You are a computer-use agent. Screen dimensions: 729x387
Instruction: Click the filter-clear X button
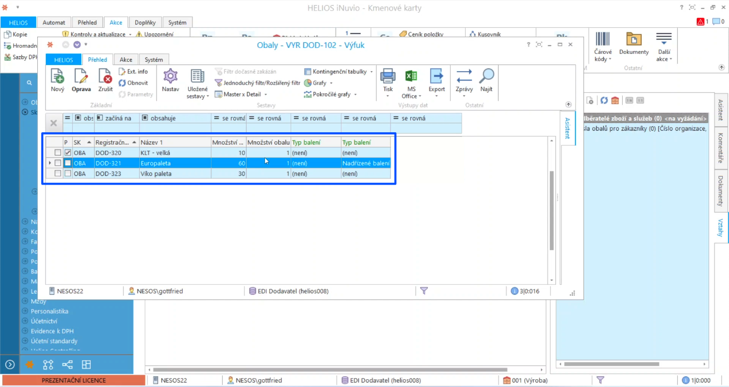pyautogui.click(x=53, y=123)
